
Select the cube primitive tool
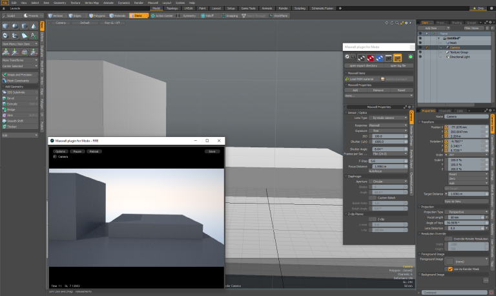[x=5, y=26]
